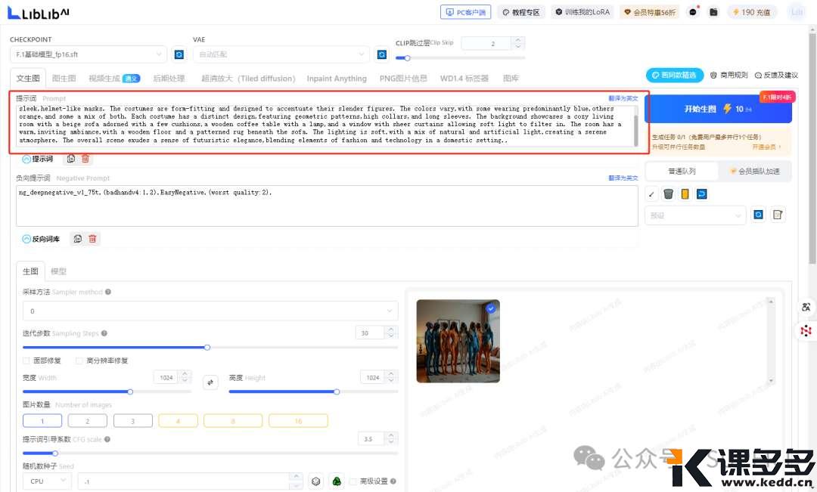Viewport: 817px width, 492px height.
Task: Expand the Sampler method dropdown
Action: point(210,311)
